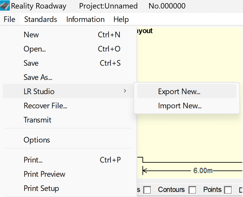Click the Reality Roadway app icon
The image size is (243, 197).
(x=5, y=6)
